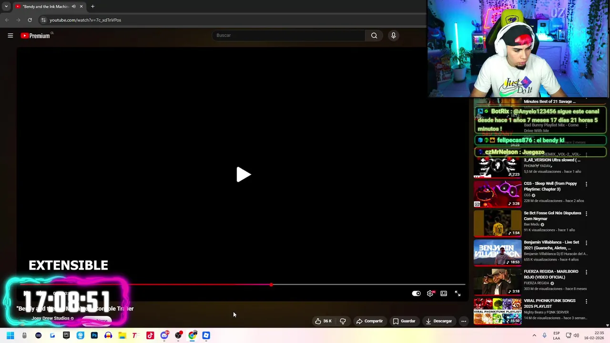Viewport: 610px width, 343px height.
Task: View site information icon beside URL
Action: click(43, 20)
